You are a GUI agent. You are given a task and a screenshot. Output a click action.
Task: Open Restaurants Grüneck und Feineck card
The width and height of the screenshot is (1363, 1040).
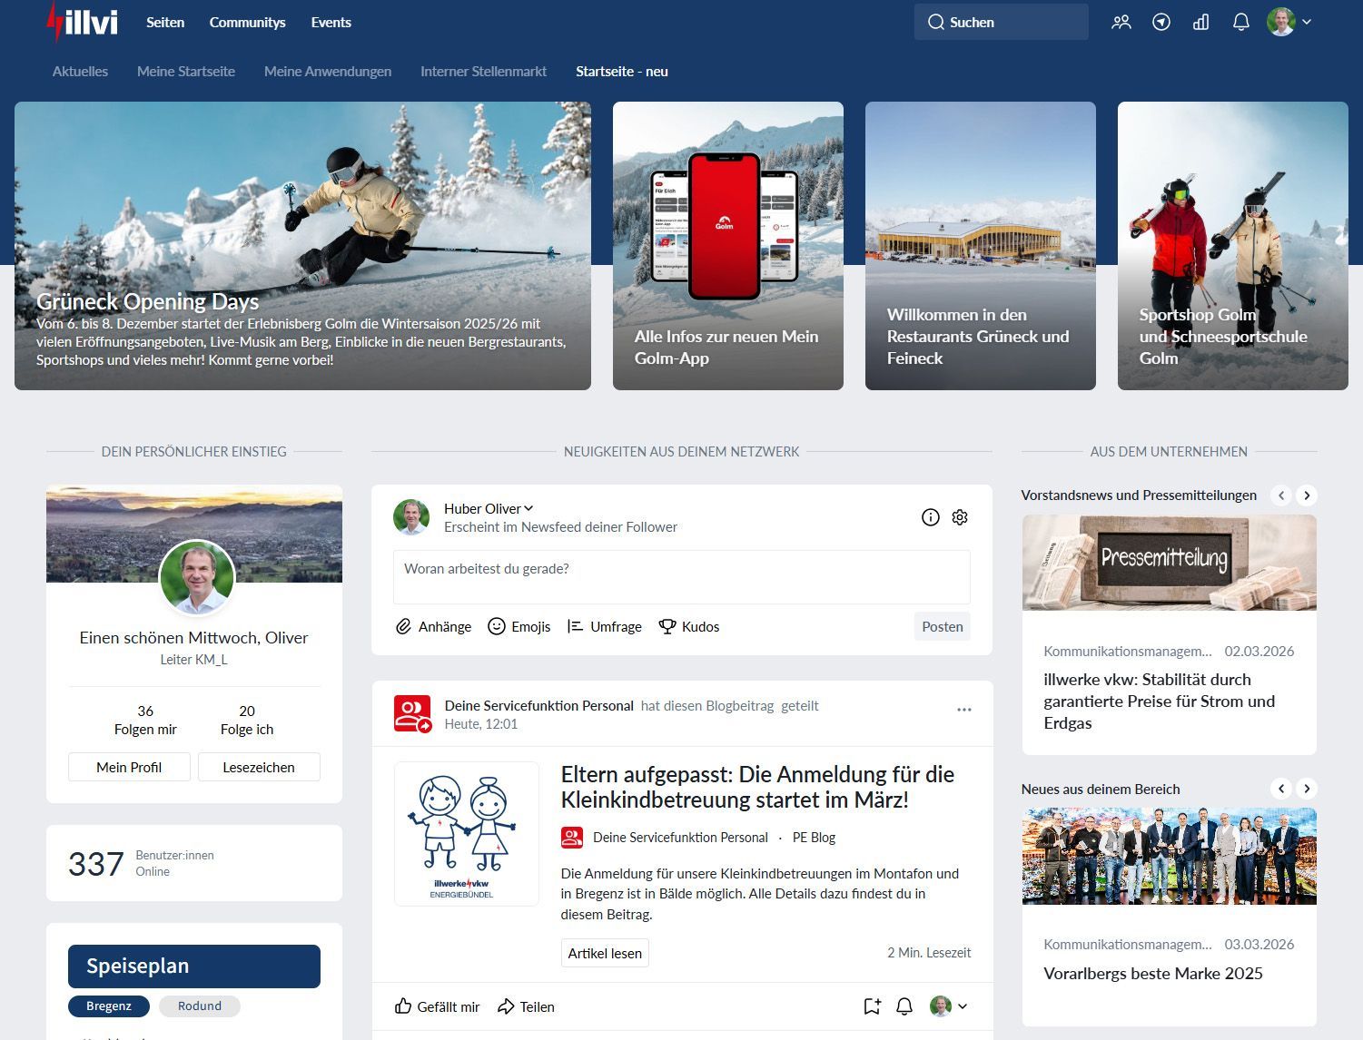(981, 246)
